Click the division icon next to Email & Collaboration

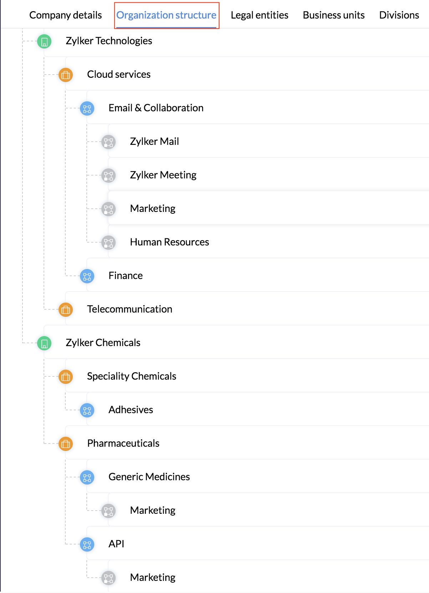pos(86,109)
